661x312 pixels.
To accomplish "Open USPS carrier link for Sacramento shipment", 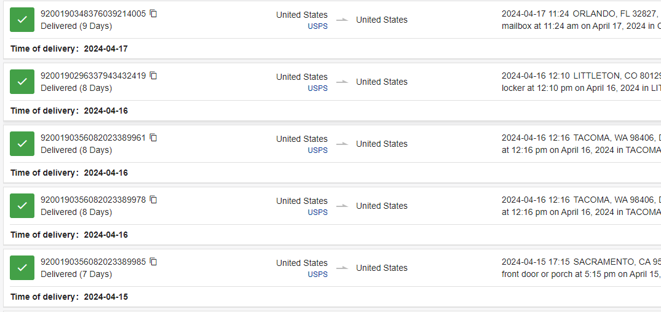I will pos(317,275).
